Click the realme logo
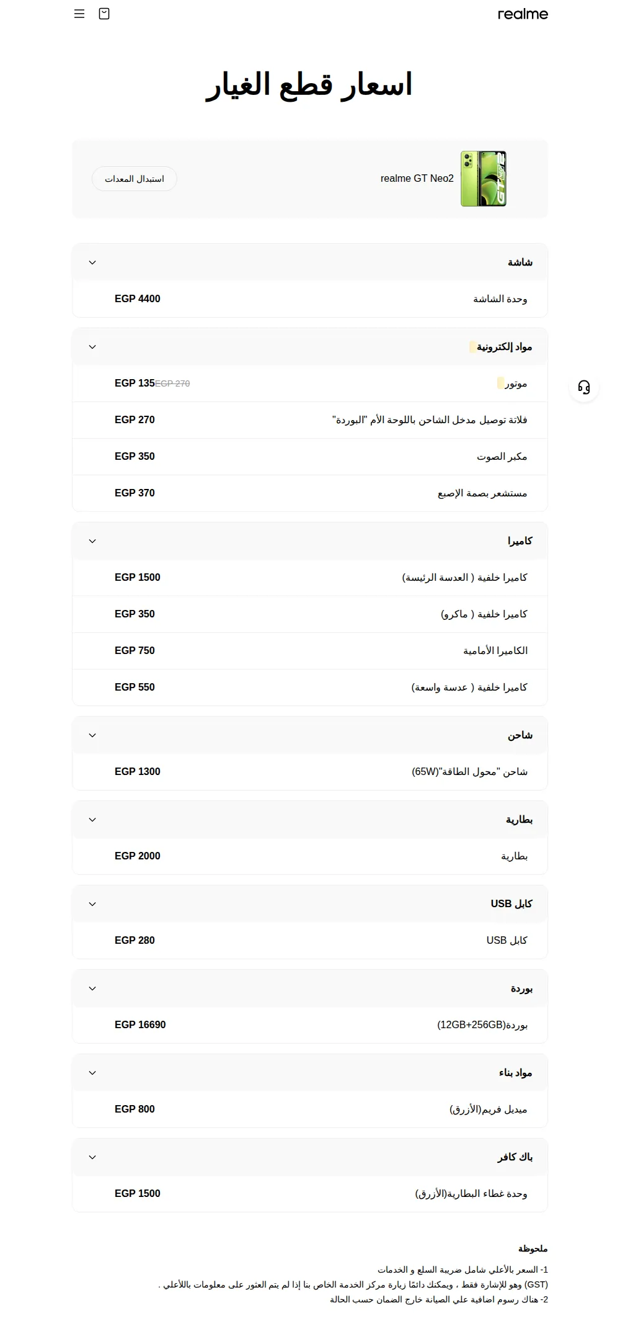The height and width of the screenshot is (1344, 620). (x=523, y=14)
